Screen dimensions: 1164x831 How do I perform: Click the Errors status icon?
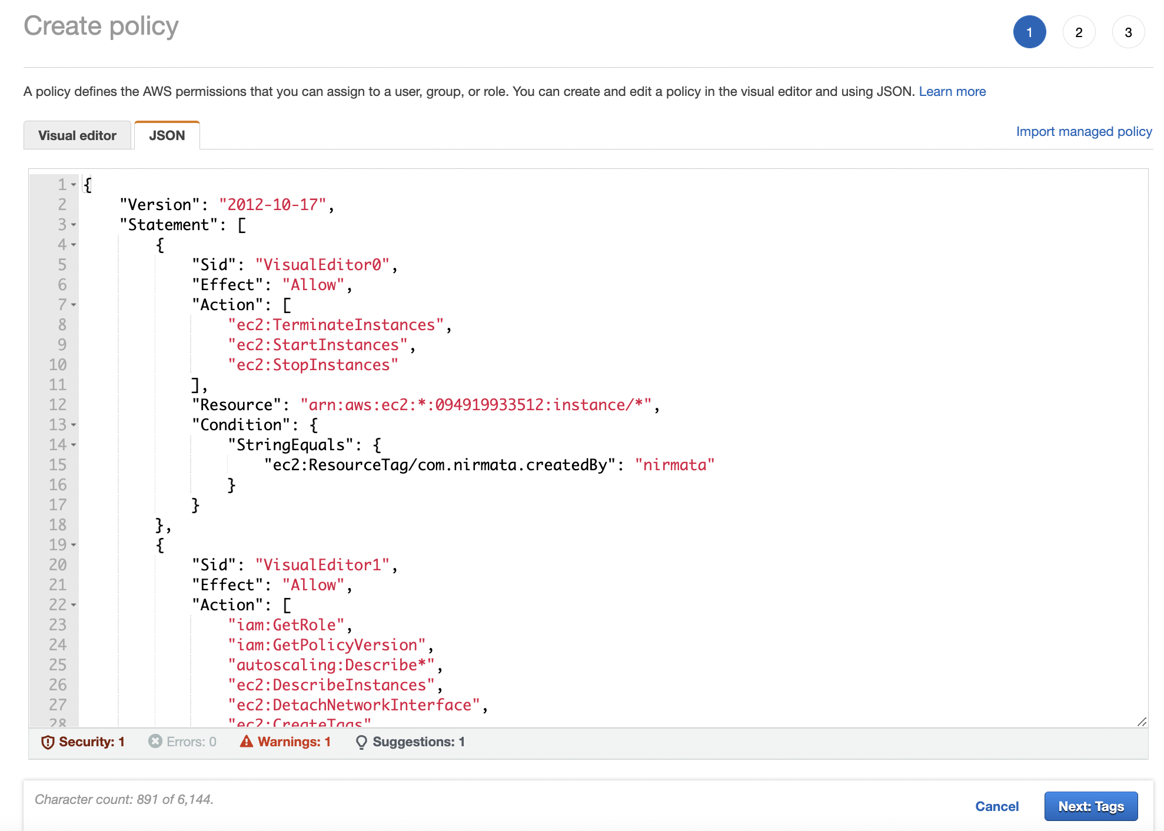154,742
